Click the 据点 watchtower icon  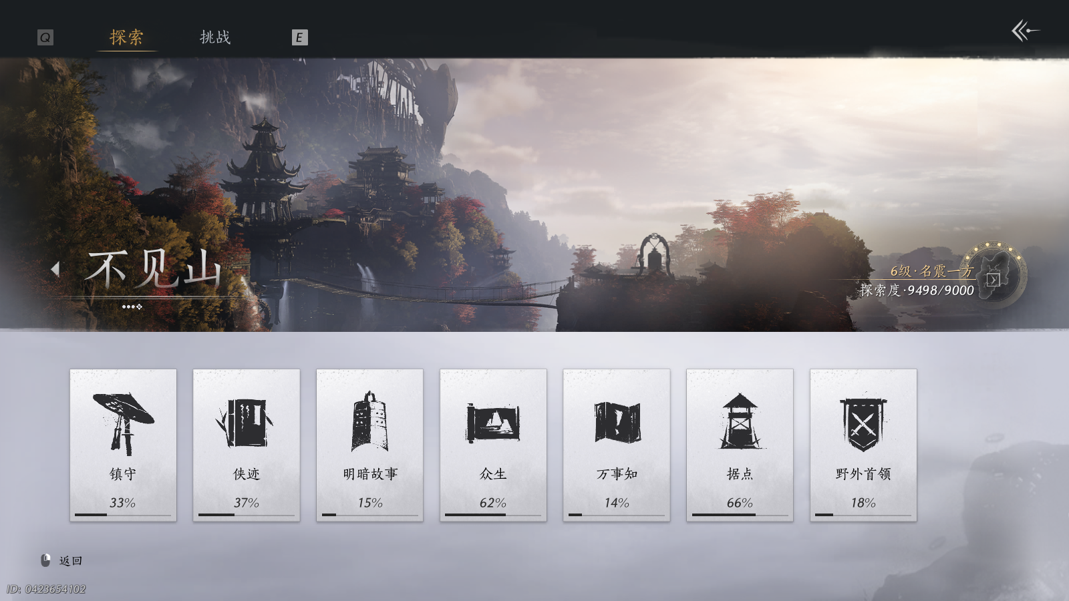[740, 421]
